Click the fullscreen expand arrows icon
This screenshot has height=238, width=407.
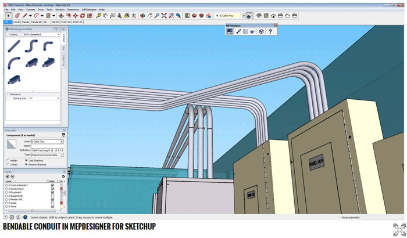[399, 229]
